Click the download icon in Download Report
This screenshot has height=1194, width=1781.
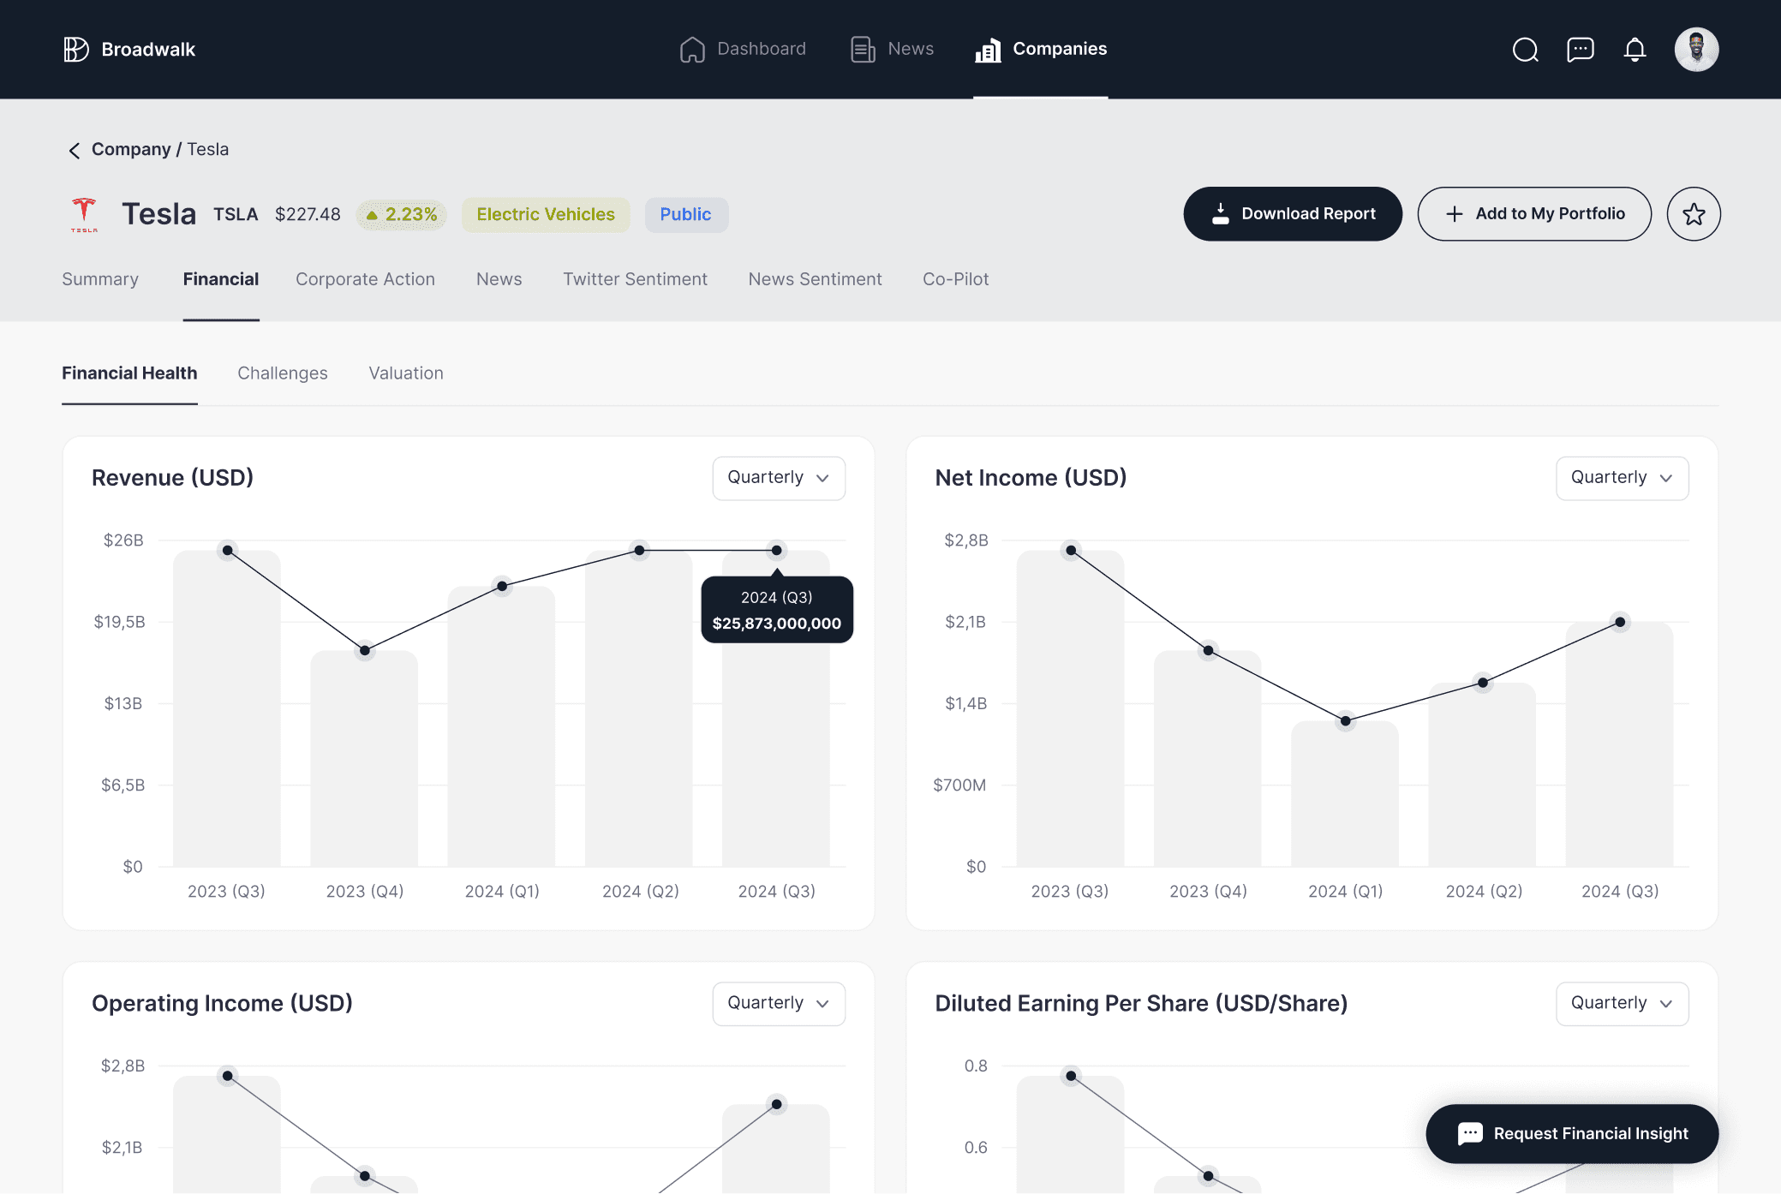pyautogui.click(x=1221, y=214)
